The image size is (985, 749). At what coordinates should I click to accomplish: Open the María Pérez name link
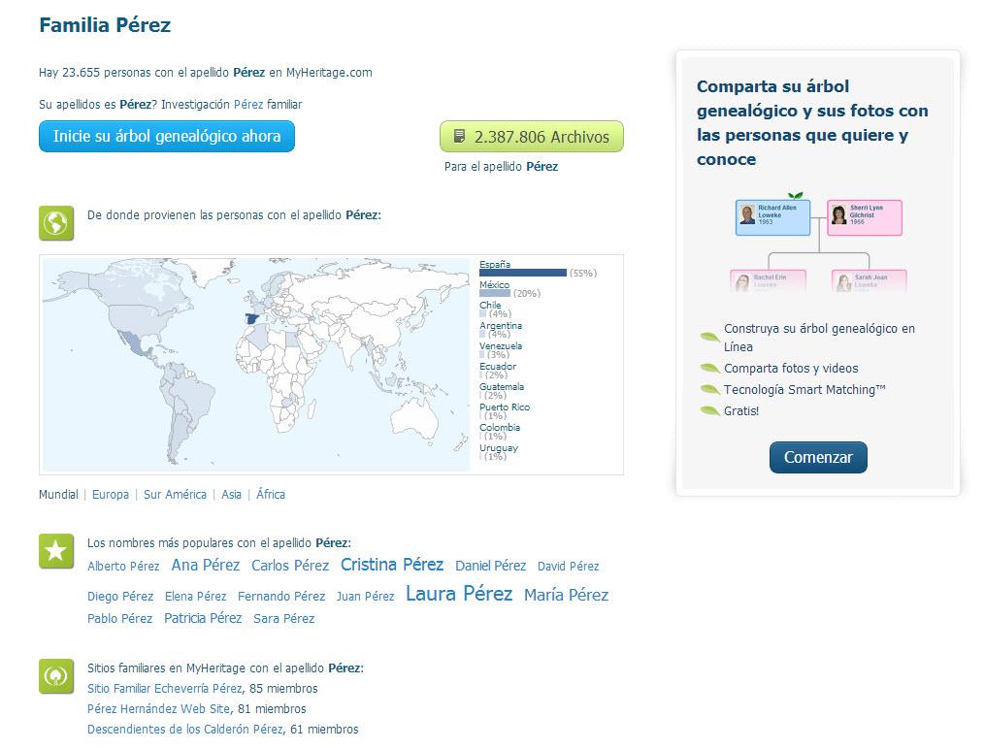(x=566, y=595)
